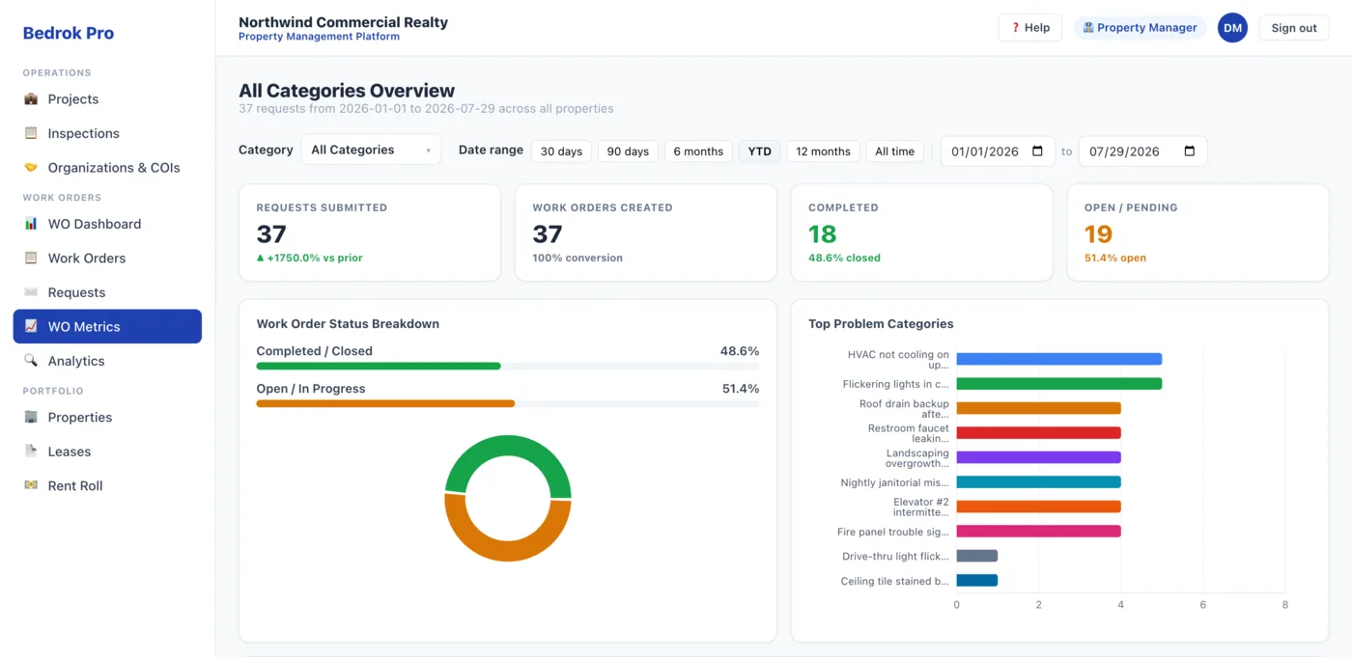Click the Leases document icon

pyautogui.click(x=31, y=452)
